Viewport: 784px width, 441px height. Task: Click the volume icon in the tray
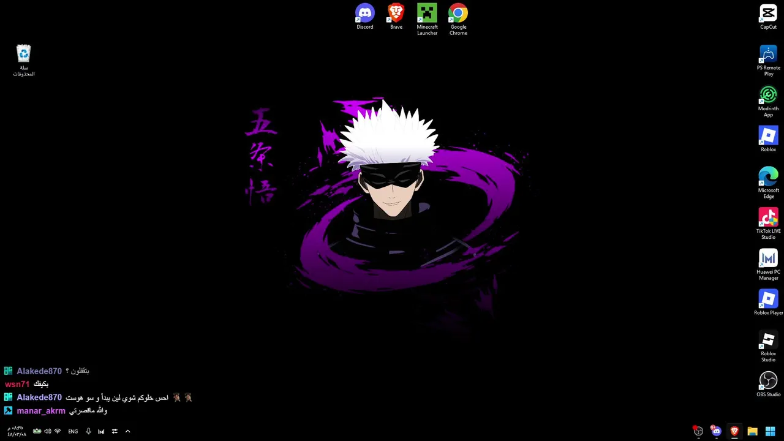click(x=48, y=431)
